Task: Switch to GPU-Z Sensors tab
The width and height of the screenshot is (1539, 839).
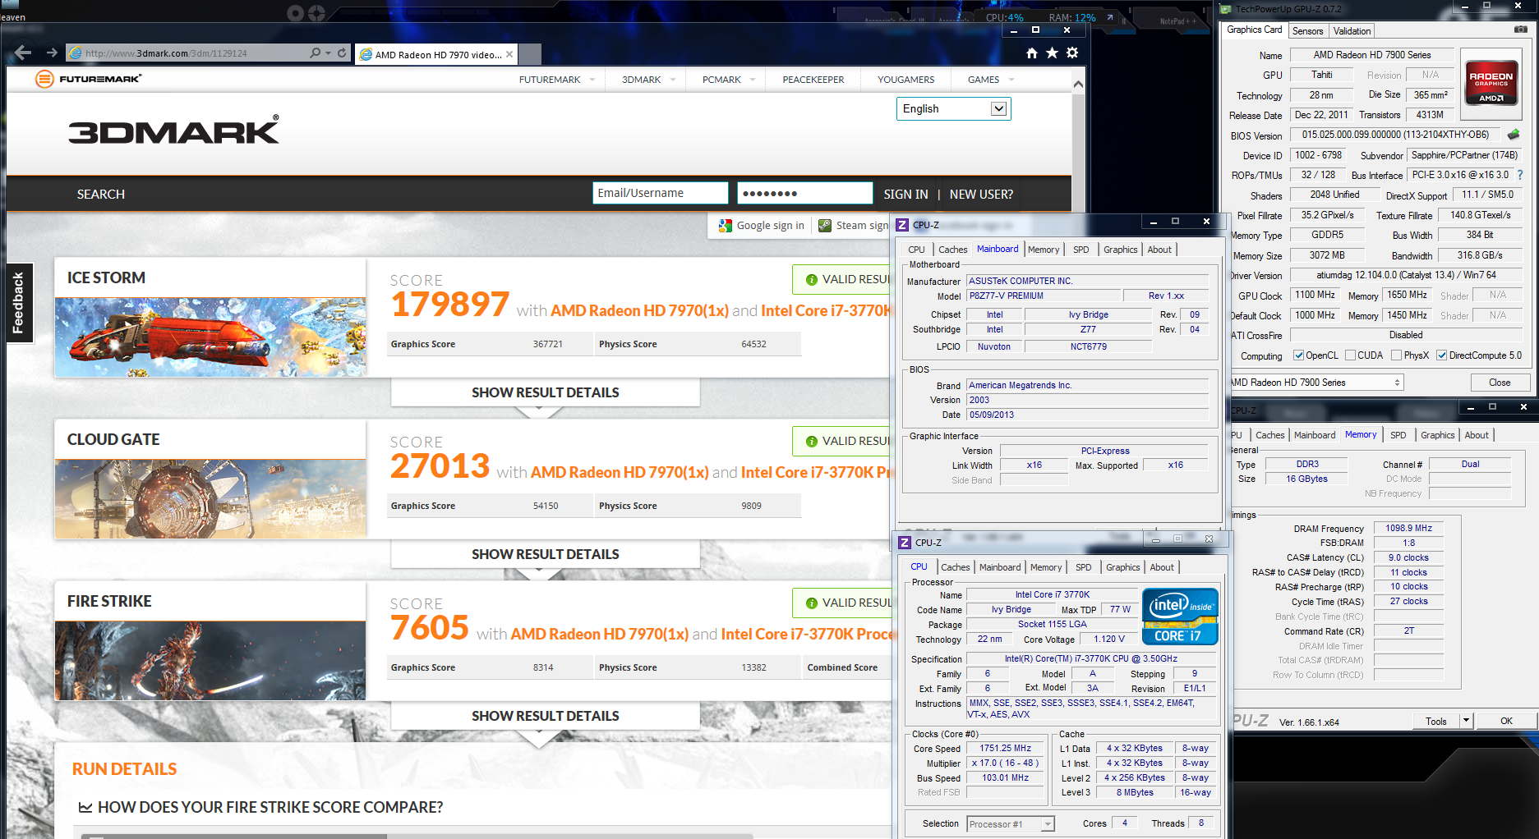Action: click(x=1307, y=31)
